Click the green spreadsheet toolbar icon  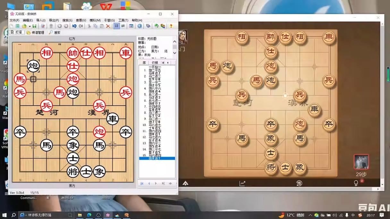(17, 26)
